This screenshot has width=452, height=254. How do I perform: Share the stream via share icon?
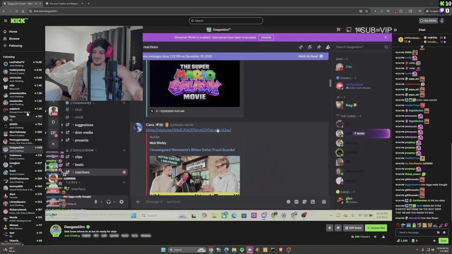tap(375, 237)
